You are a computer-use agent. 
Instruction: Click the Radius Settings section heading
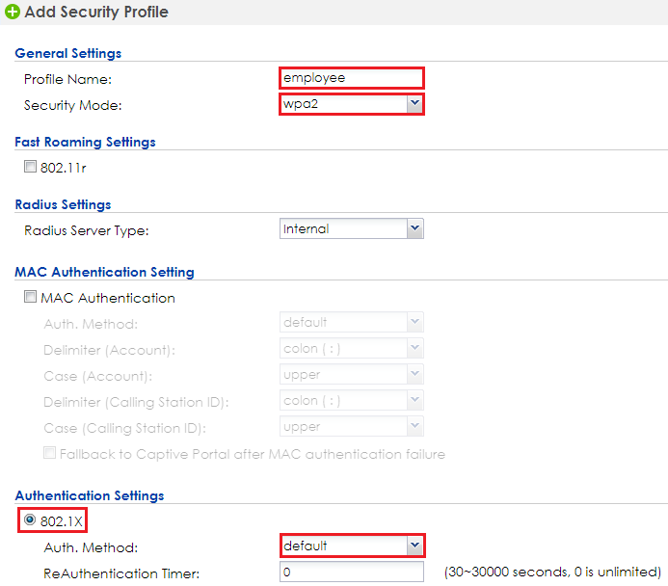pyautogui.click(x=63, y=204)
